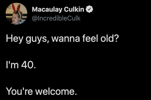Click the word "You're" in the last line

19,91
